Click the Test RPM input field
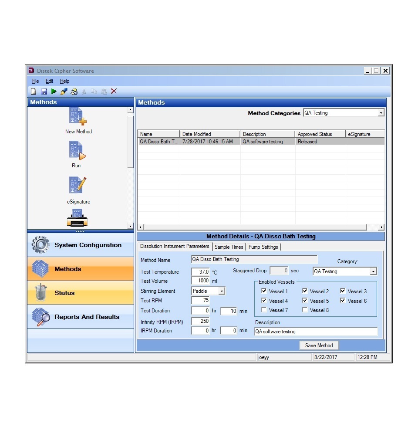The height and width of the screenshot is (427, 418). (x=201, y=301)
